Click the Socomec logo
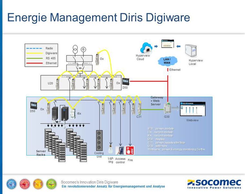 tap(214, 184)
